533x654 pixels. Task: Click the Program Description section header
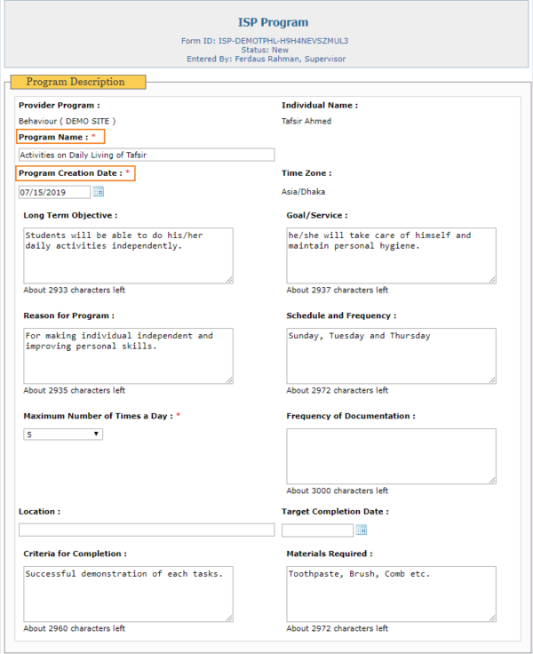point(77,82)
